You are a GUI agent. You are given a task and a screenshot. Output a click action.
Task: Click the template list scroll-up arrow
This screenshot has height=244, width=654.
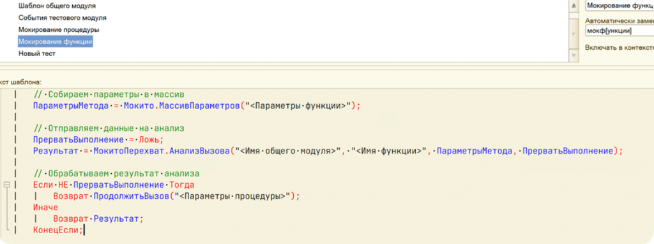[x=574, y=6]
